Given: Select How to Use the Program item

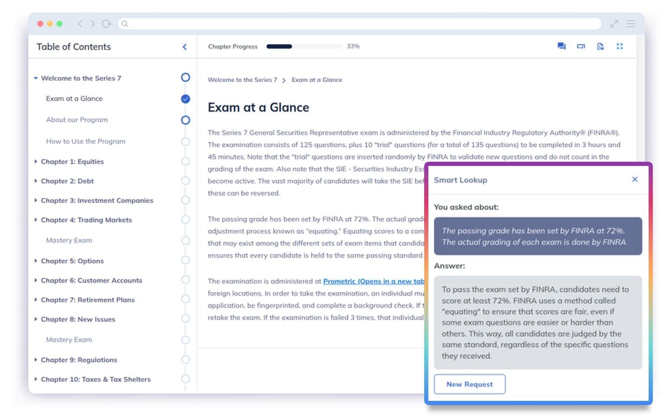Looking at the screenshot, I should (x=85, y=141).
